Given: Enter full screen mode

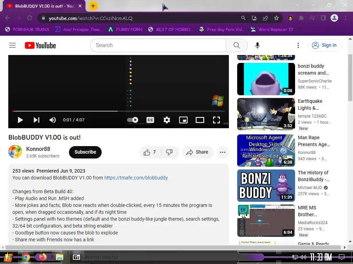Looking at the screenshot, I should (216, 120).
